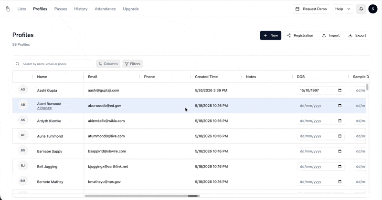Open date picker icon for Bell Jugging DOB
The width and height of the screenshot is (382, 200).
(x=340, y=167)
